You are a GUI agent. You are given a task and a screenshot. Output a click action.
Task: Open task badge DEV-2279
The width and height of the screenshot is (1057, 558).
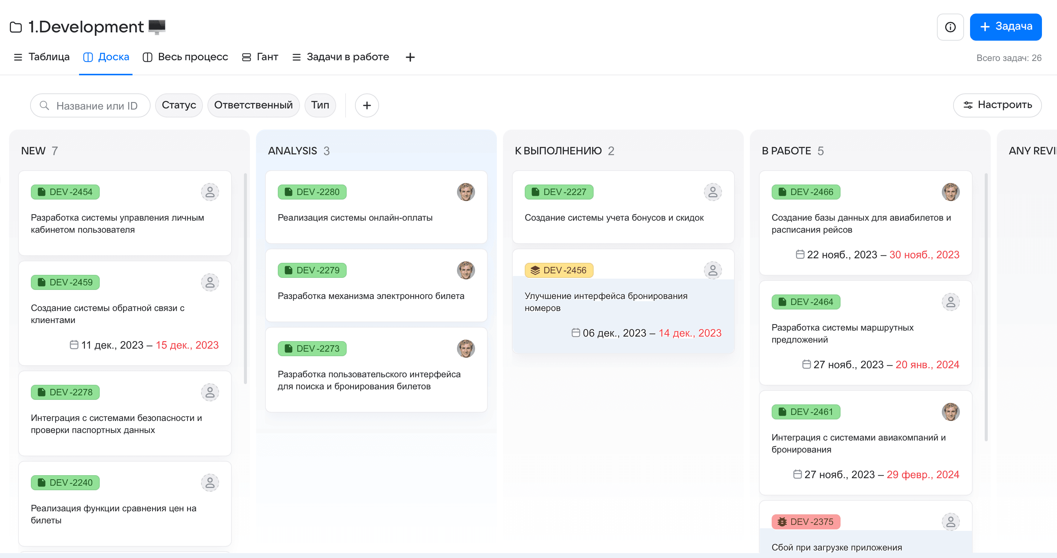coord(312,270)
